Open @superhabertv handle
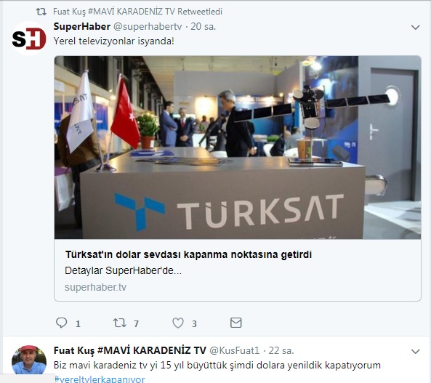This screenshot has height=383, width=431. coord(148,26)
